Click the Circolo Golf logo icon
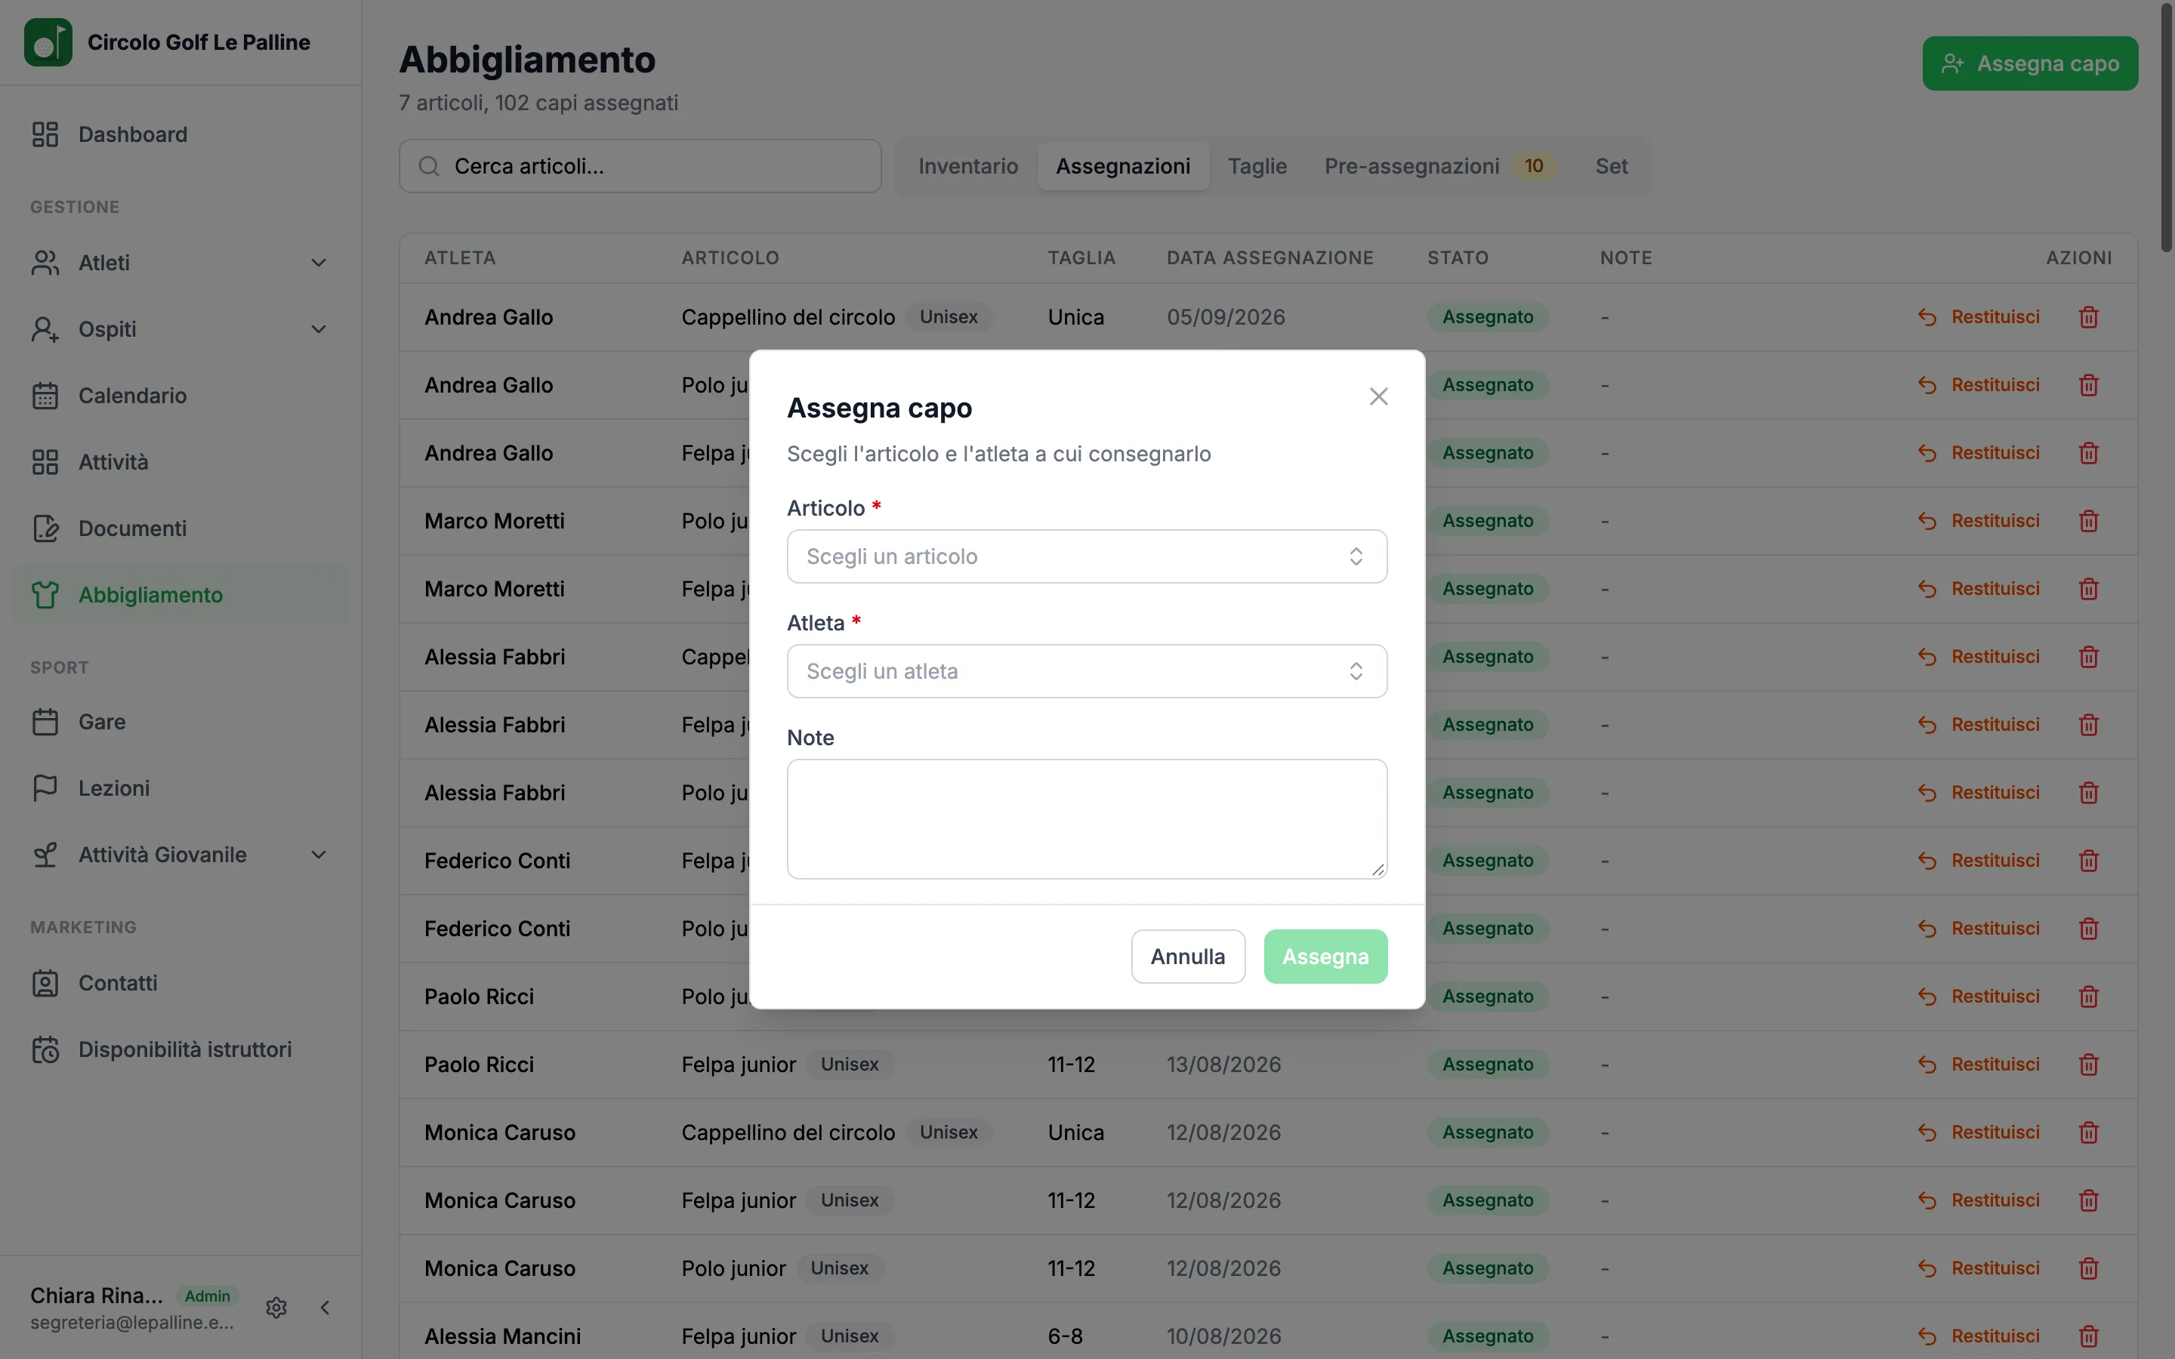This screenshot has height=1359, width=2175. 48,42
